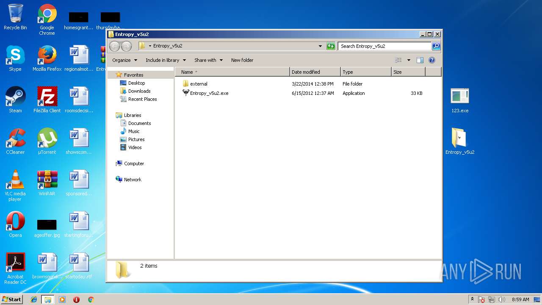Open the view options dropdown arrow
Screen dimensions: 542x305
409,60
